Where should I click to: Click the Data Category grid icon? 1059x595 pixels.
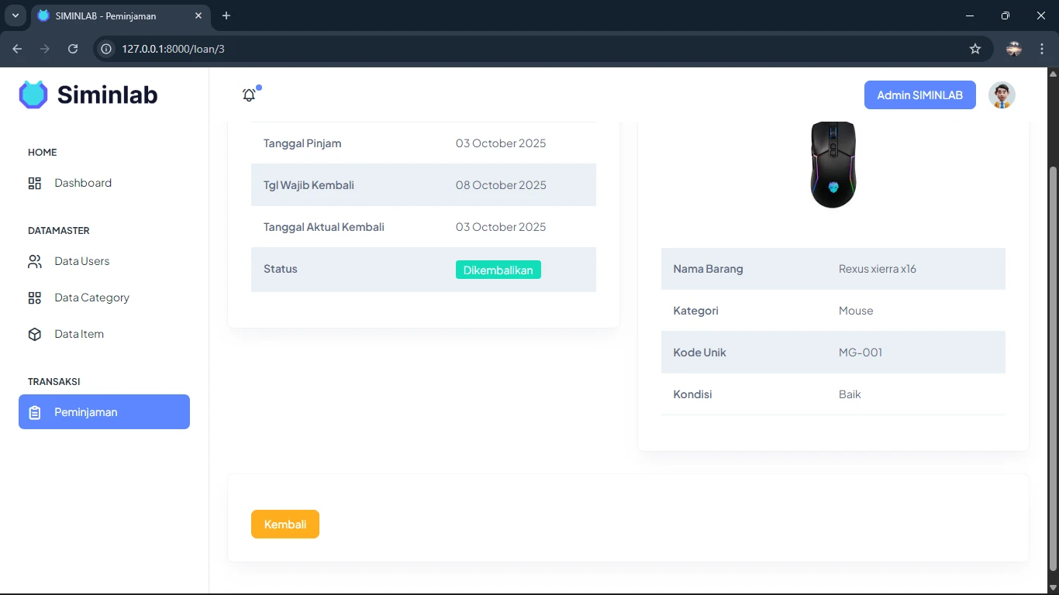click(x=35, y=298)
